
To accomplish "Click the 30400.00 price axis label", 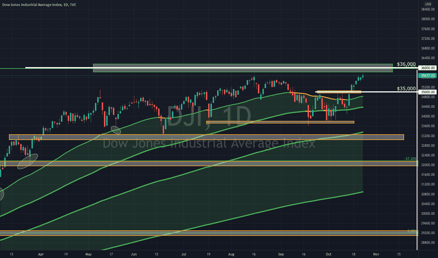I will (428, 204).
